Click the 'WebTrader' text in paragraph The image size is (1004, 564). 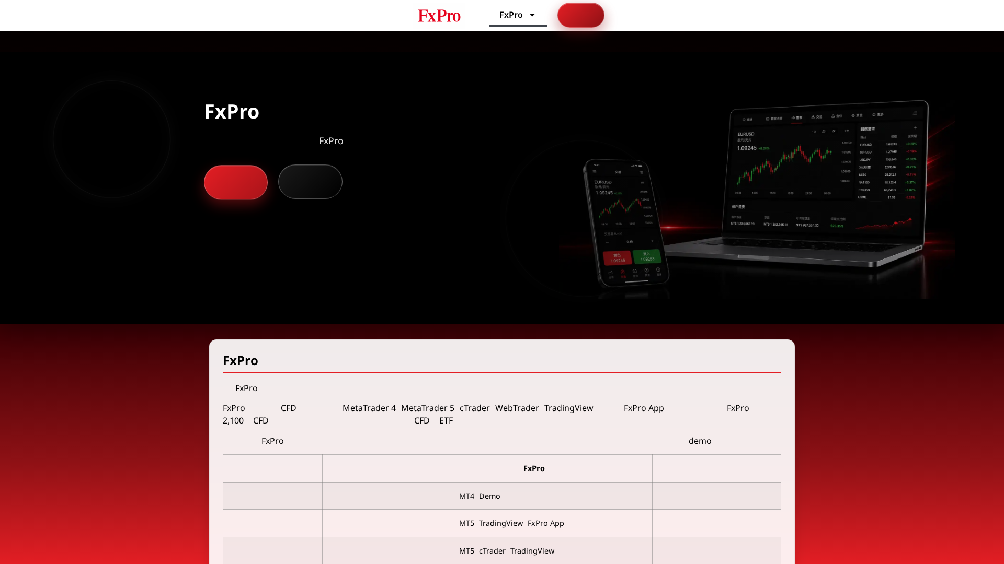pyautogui.click(x=517, y=408)
